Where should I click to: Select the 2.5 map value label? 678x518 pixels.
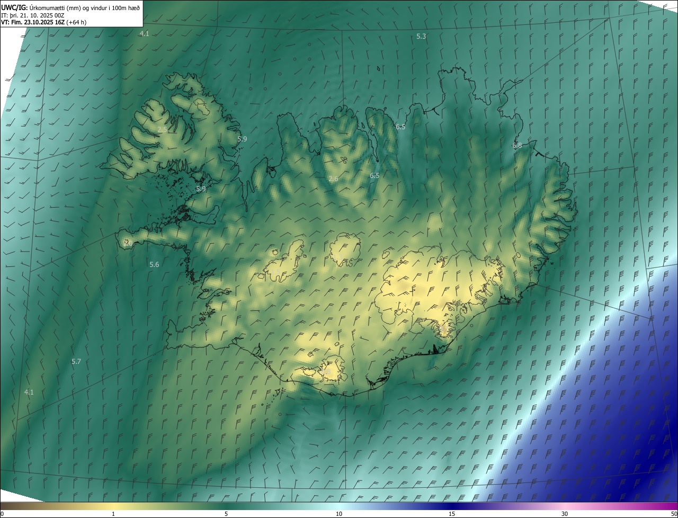tap(162, 129)
